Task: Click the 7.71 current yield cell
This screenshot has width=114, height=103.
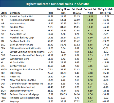Action: pos(90,63)
